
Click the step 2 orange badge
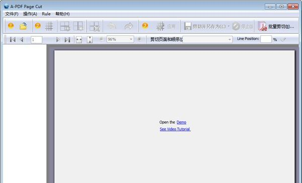point(38,25)
